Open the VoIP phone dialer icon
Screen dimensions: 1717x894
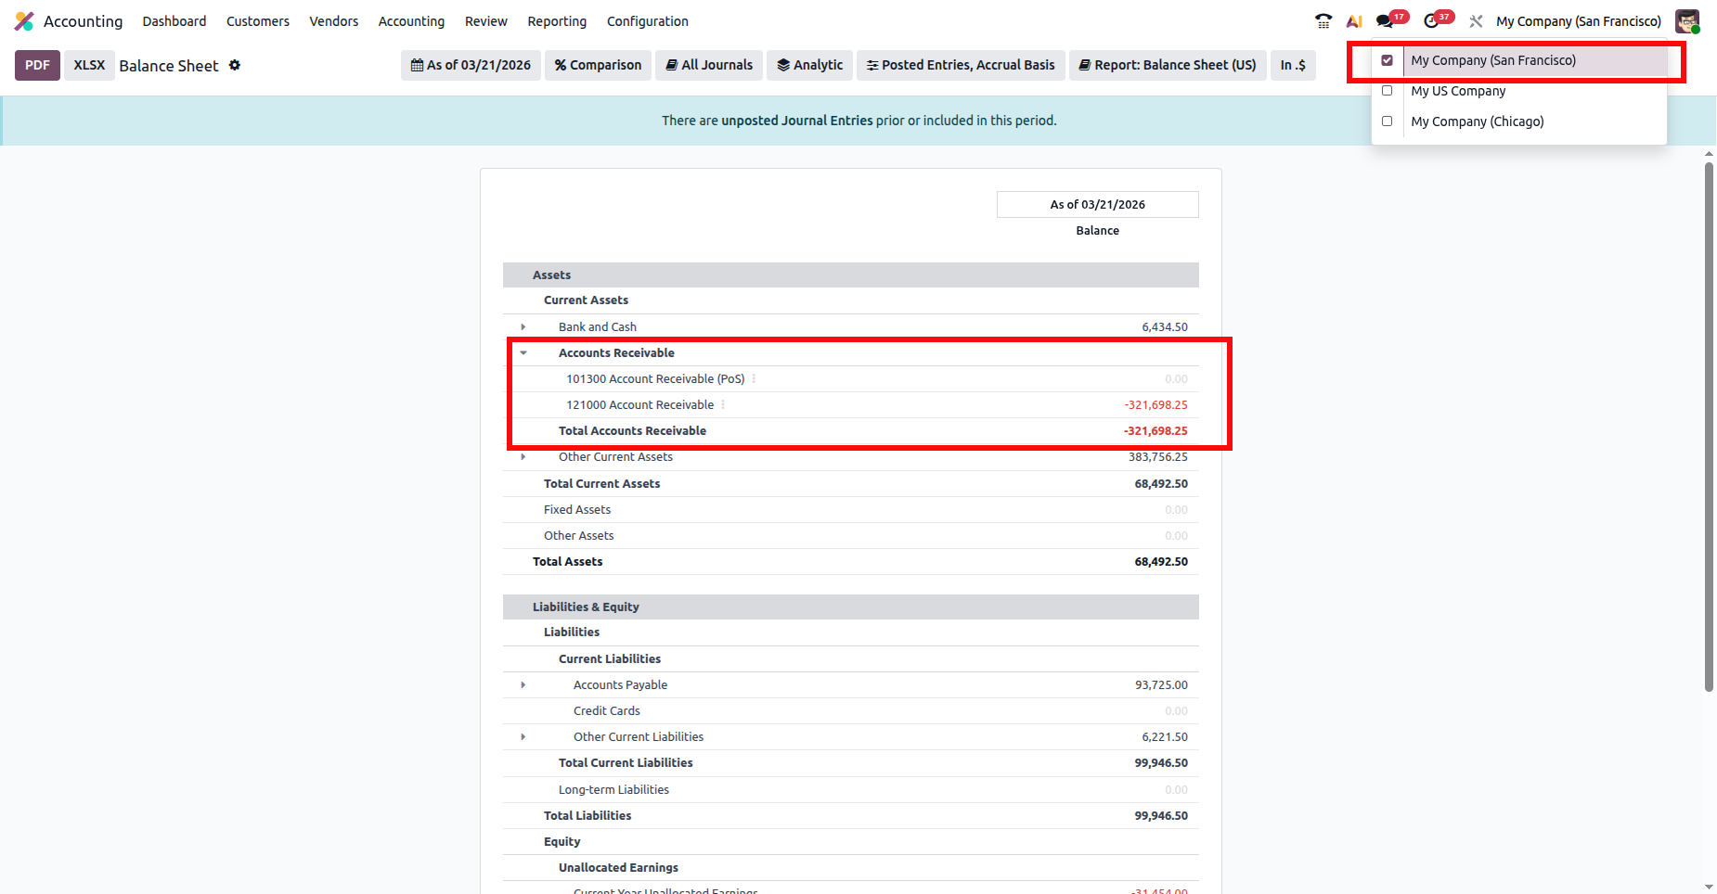point(1323,21)
